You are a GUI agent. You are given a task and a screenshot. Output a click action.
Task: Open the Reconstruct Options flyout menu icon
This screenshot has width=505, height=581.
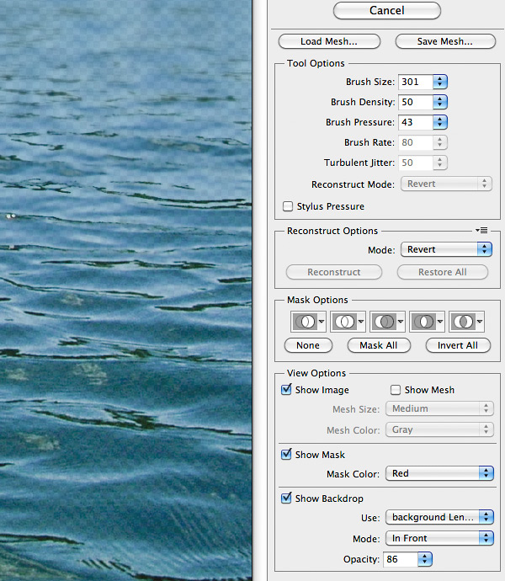pyautogui.click(x=481, y=231)
